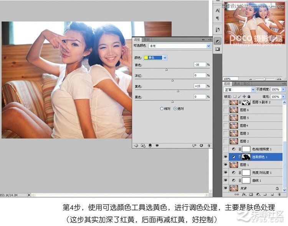Switch to the 通道 tab
This screenshot has width=288, height=226.
coord(237,84)
